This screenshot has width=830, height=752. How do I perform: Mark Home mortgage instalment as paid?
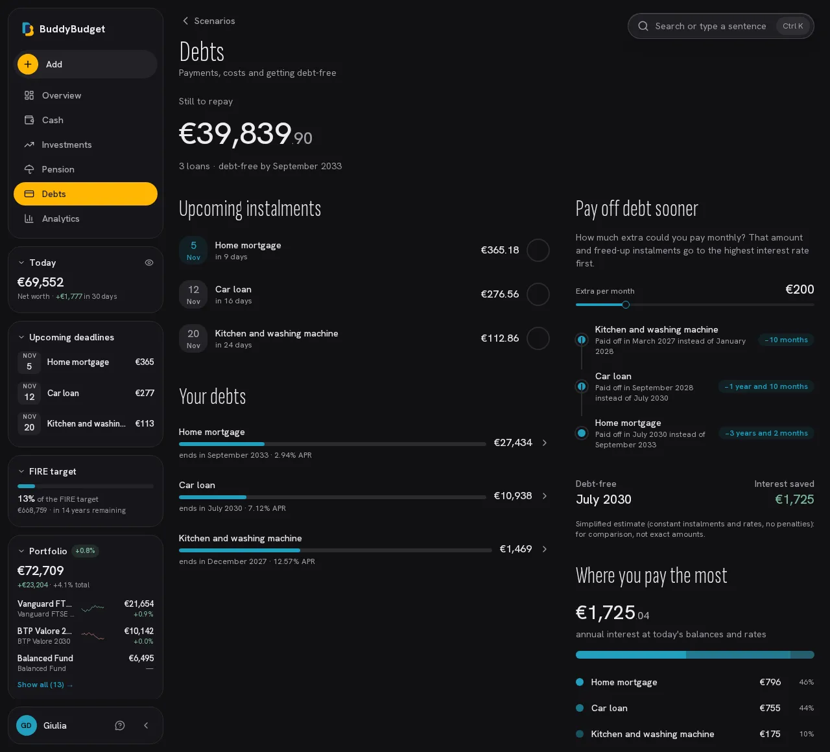[538, 250]
